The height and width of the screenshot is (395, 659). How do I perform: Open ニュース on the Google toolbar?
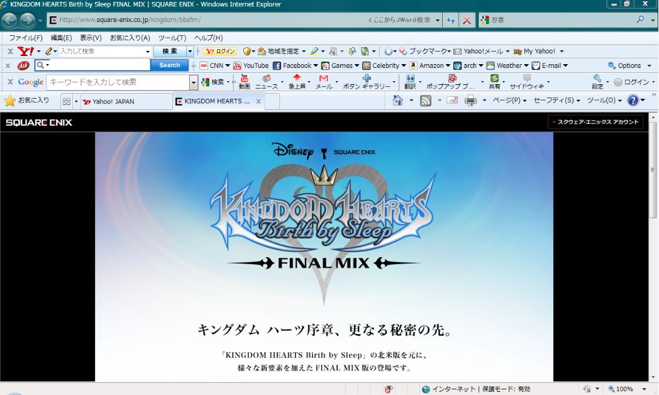click(x=267, y=82)
